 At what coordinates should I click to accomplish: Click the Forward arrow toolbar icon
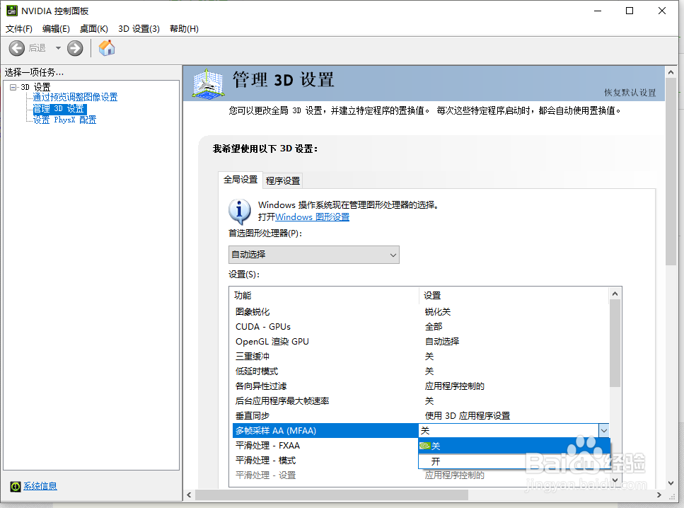75,48
